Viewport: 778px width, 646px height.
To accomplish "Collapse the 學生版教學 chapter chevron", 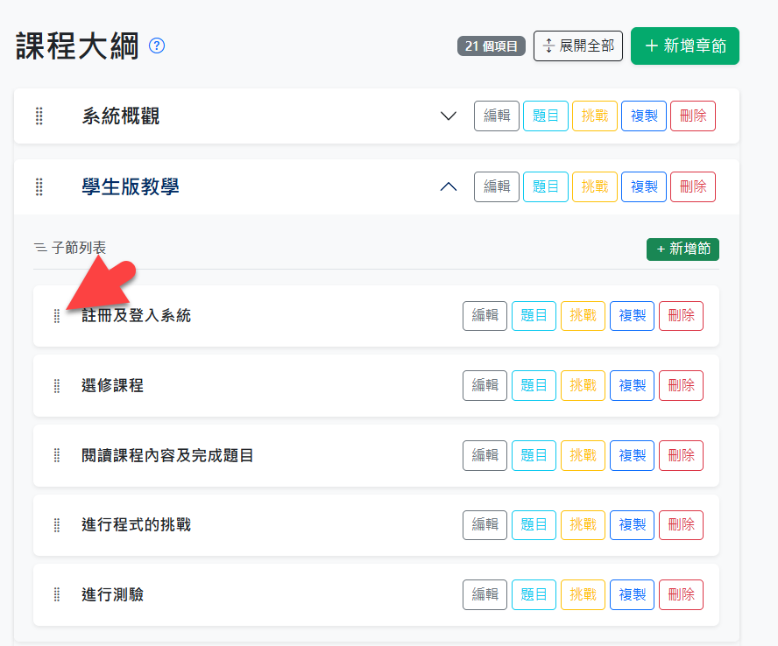I will 449,186.
